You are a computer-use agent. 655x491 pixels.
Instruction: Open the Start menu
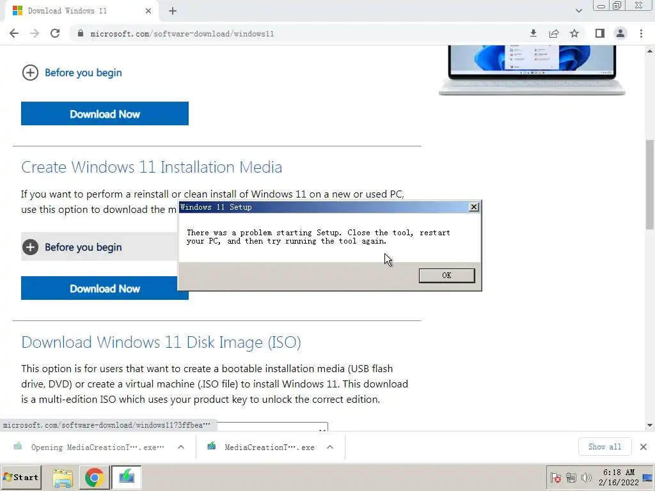click(x=21, y=477)
